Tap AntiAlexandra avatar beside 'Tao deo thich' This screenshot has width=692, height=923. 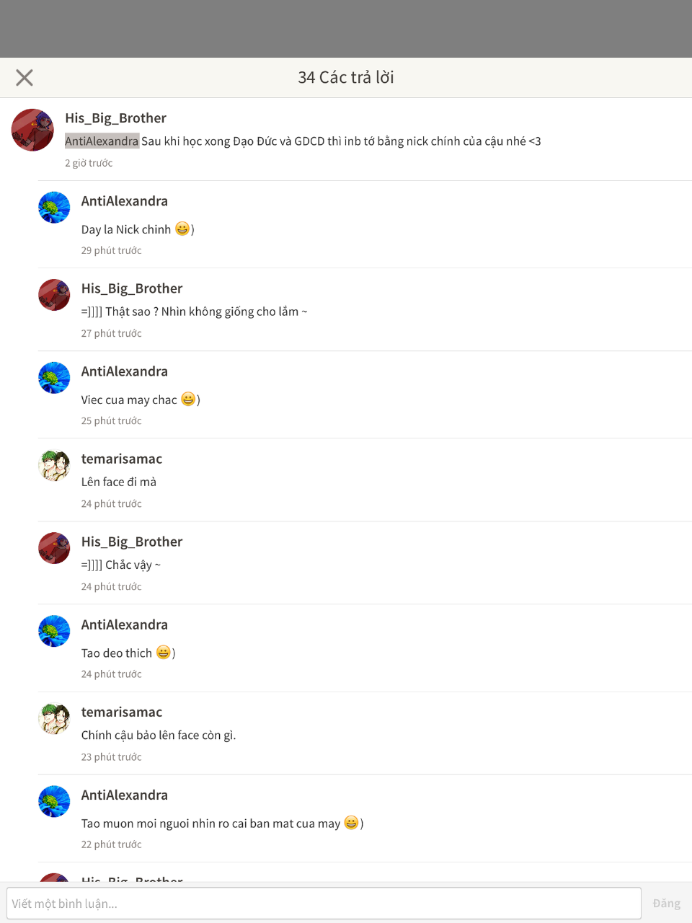[x=54, y=631]
